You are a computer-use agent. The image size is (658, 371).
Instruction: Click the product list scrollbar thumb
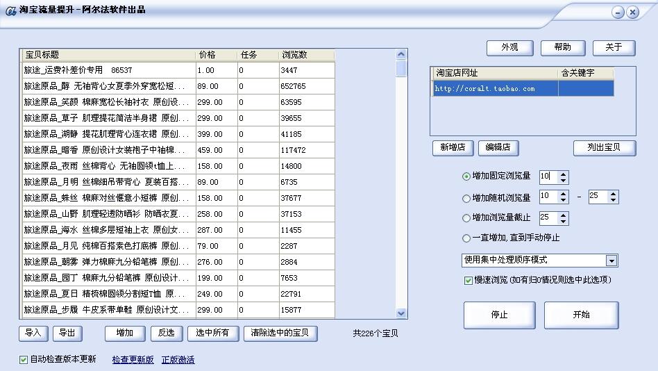point(401,69)
